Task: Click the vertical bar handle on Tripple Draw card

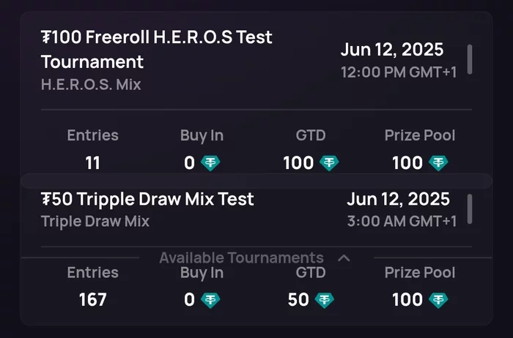Action: 470,209
